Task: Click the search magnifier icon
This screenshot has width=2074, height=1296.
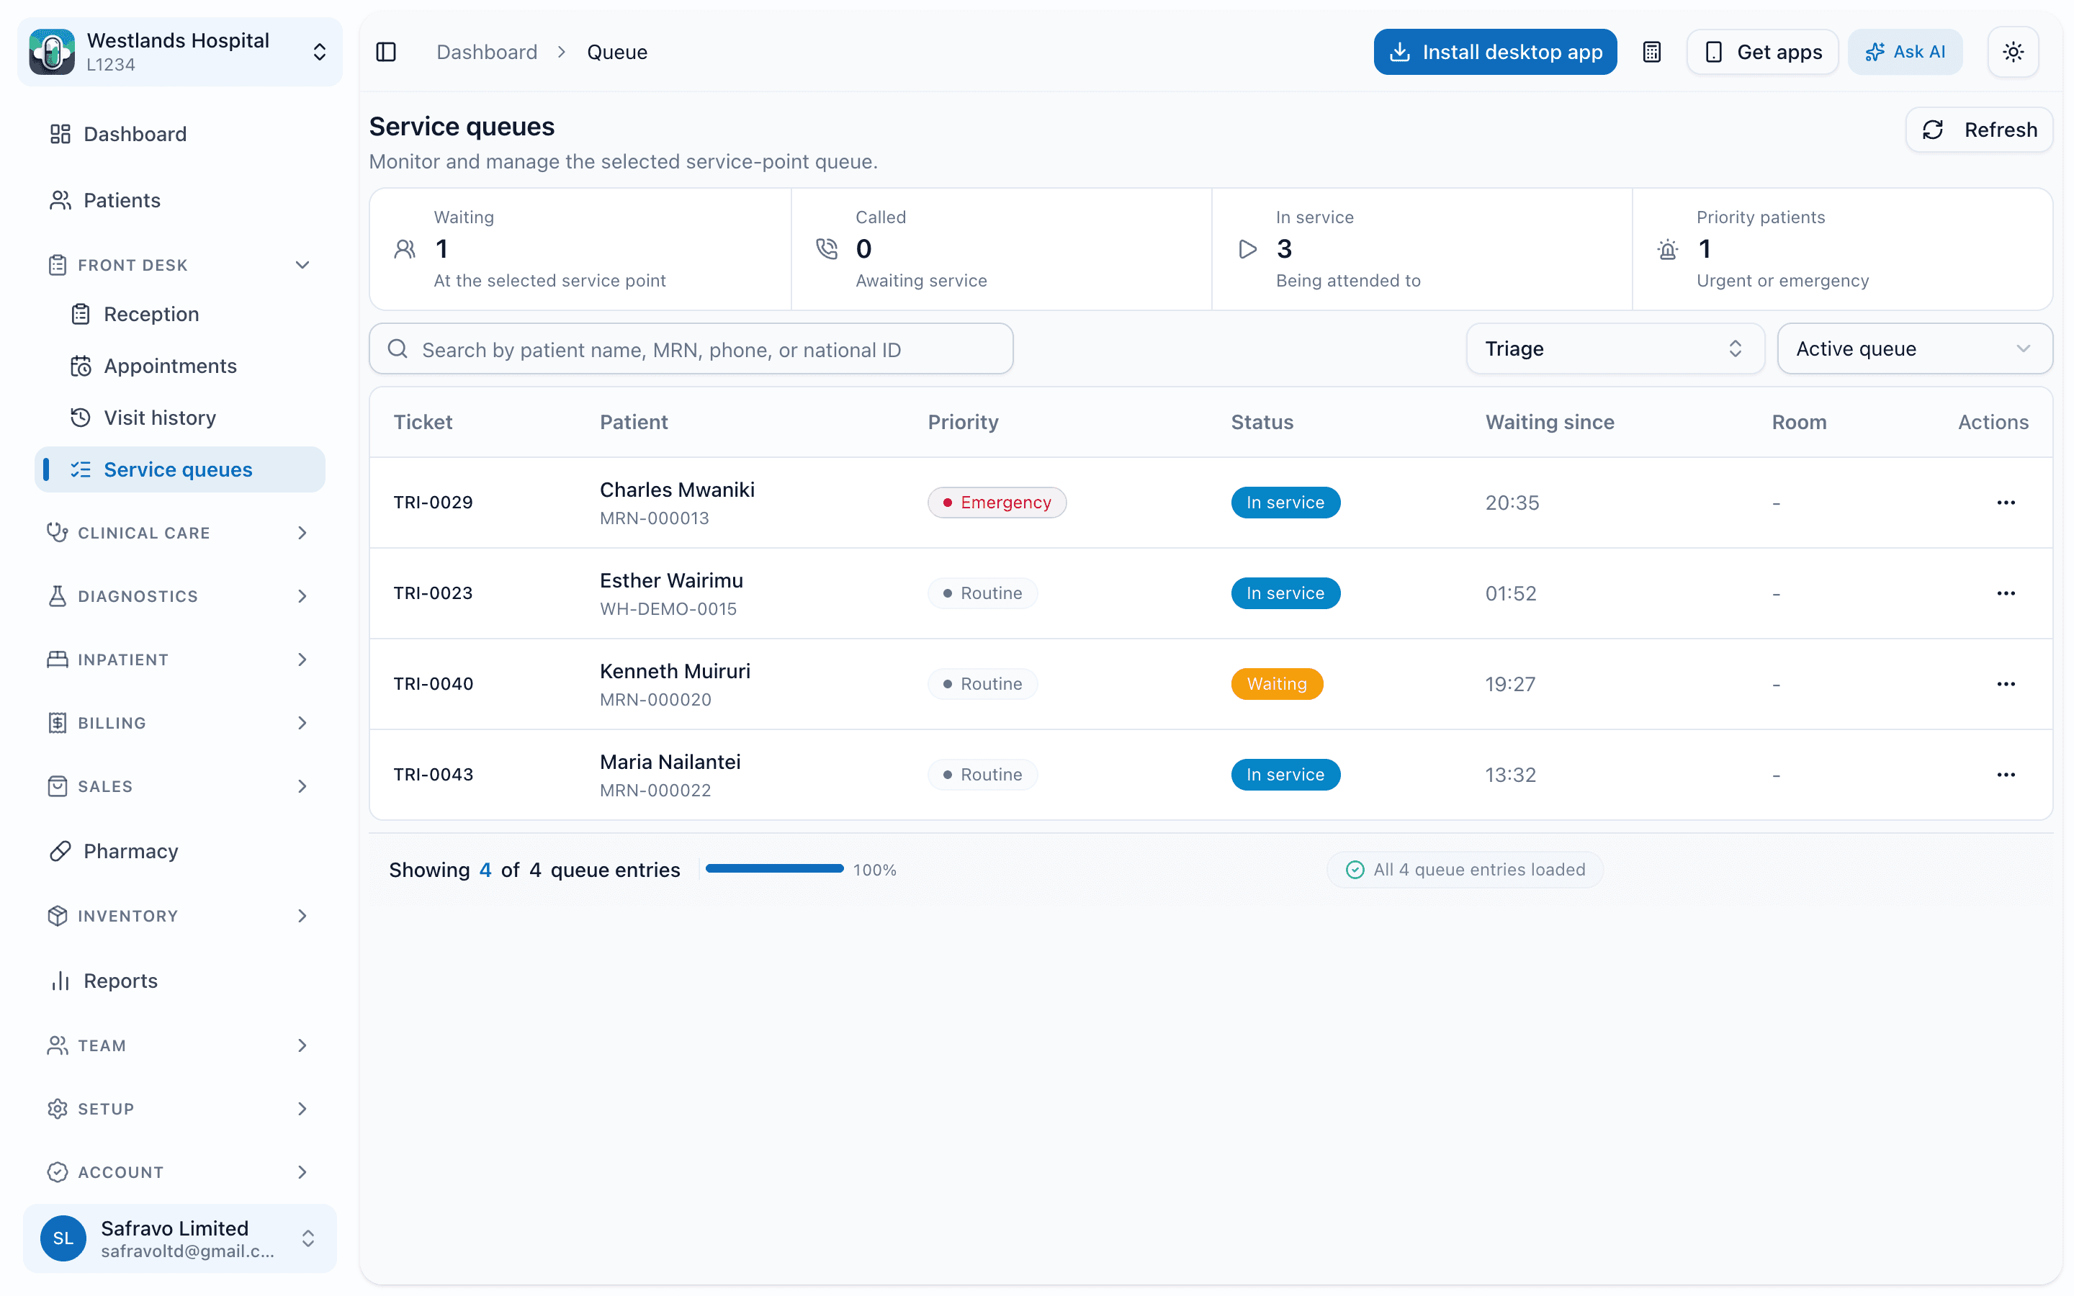Action: [397, 349]
